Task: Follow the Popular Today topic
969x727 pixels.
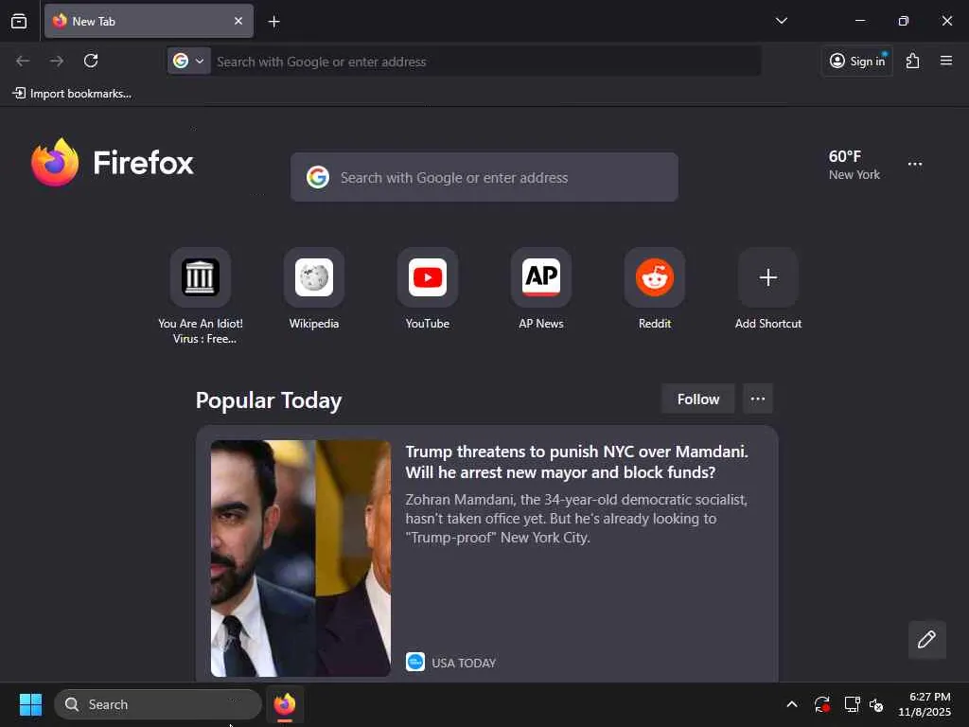Action: (x=697, y=399)
